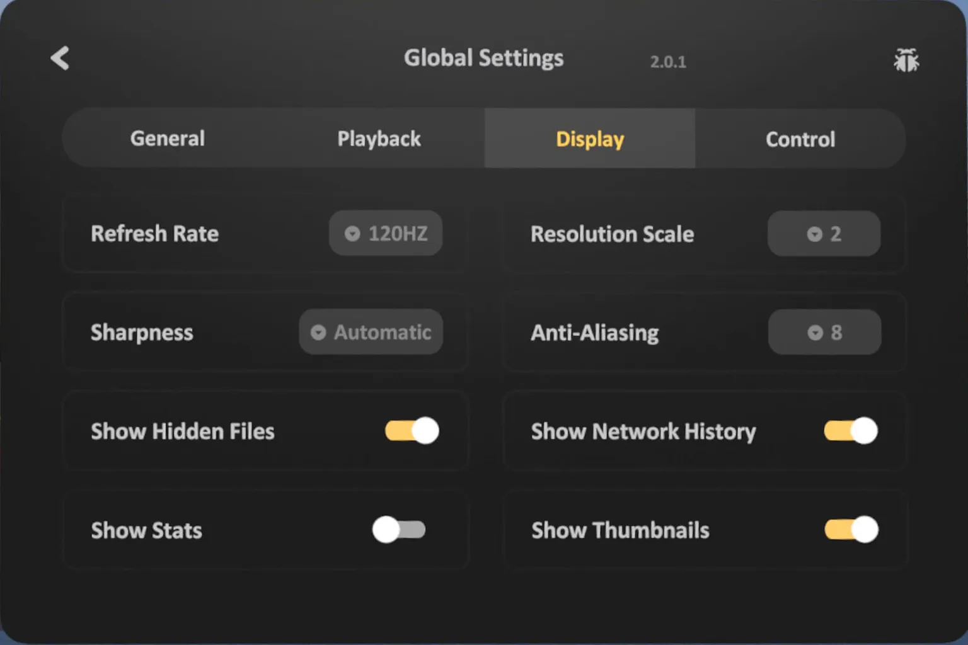Disable the Show Hidden Files toggle
This screenshot has height=645, width=968.
pyautogui.click(x=412, y=431)
